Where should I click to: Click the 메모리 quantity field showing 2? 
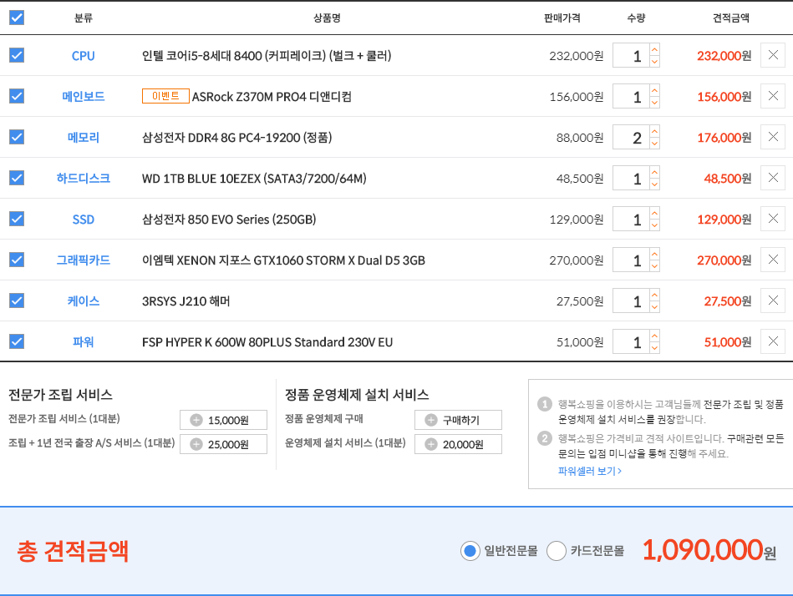(x=631, y=137)
